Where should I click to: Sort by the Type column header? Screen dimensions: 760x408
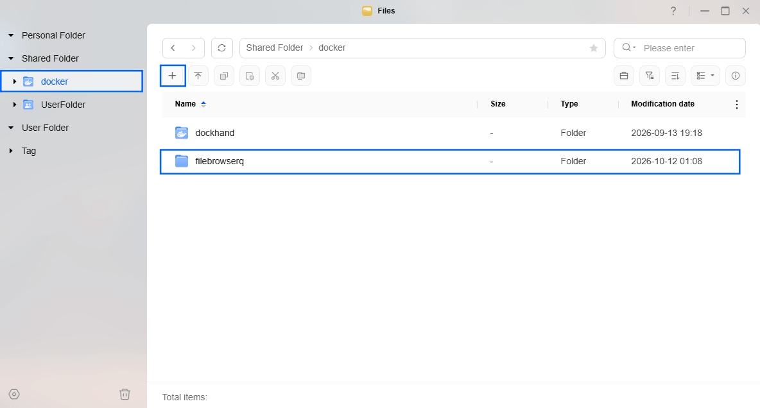569,104
